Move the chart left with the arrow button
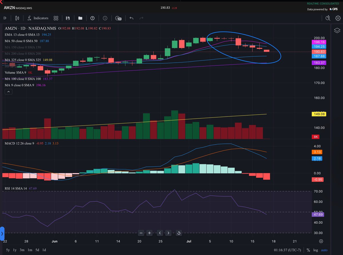The width and height of the screenshot is (343, 255). click(160, 233)
